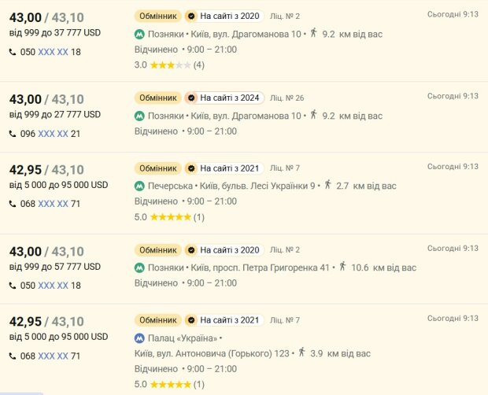The width and height of the screenshot is (488, 395).
Task: Click walking-person icon beside 2.7 км distance
Action: point(327,184)
